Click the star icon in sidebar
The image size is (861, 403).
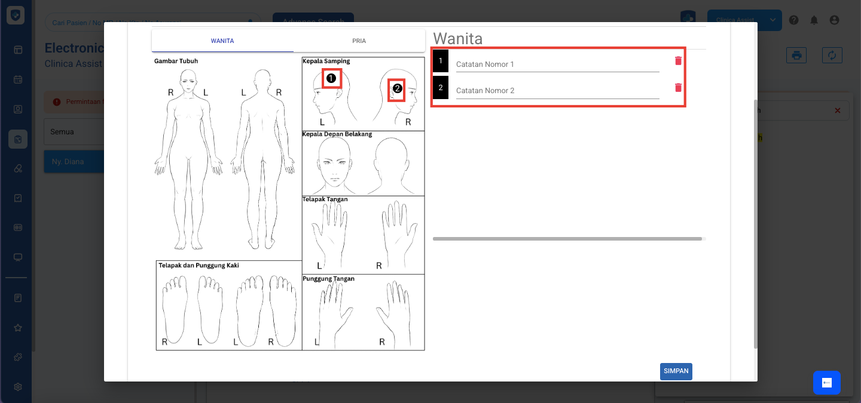point(18,328)
